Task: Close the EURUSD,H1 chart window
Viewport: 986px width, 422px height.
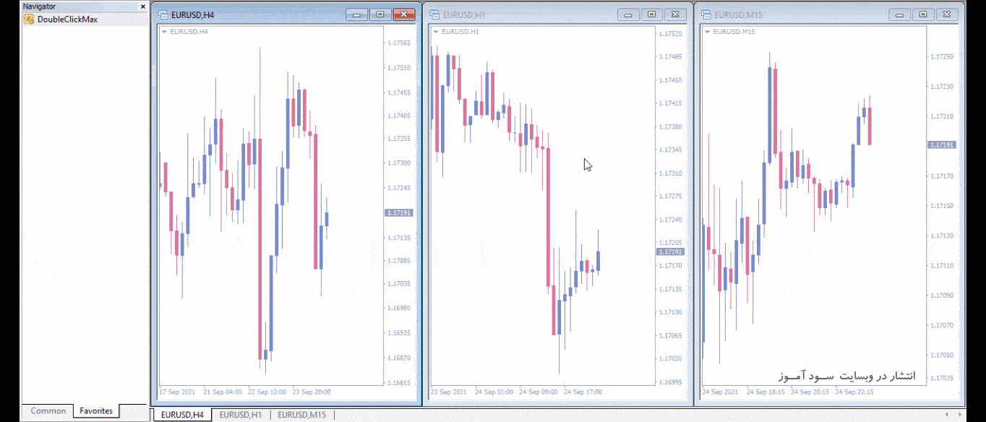Action: (674, 14)
